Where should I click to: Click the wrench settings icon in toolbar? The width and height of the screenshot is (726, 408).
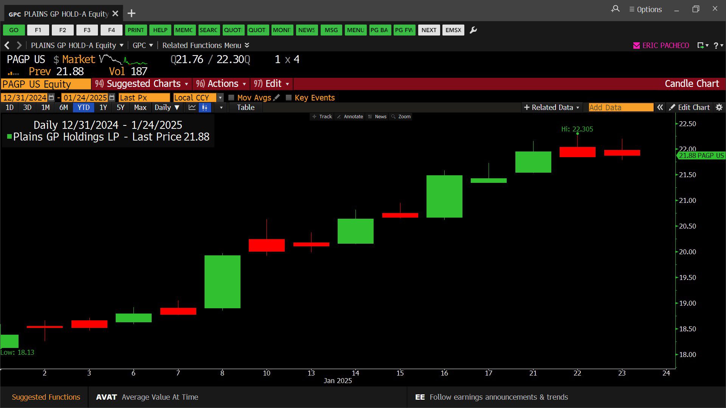[x=473, y=30]
